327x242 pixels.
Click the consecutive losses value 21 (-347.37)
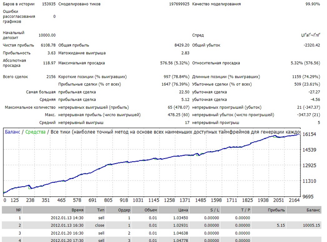click(x=309, y=107)
